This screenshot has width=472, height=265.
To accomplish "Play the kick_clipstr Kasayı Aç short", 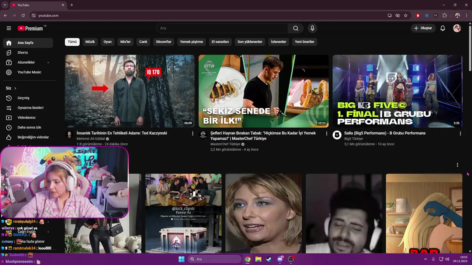I will [x=183, y=213].
